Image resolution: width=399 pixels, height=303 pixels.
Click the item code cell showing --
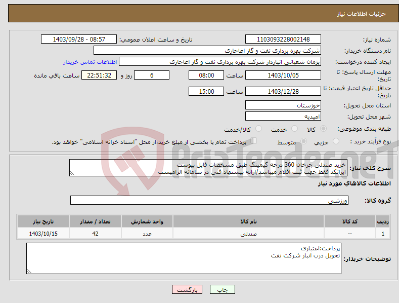point(350,234)
